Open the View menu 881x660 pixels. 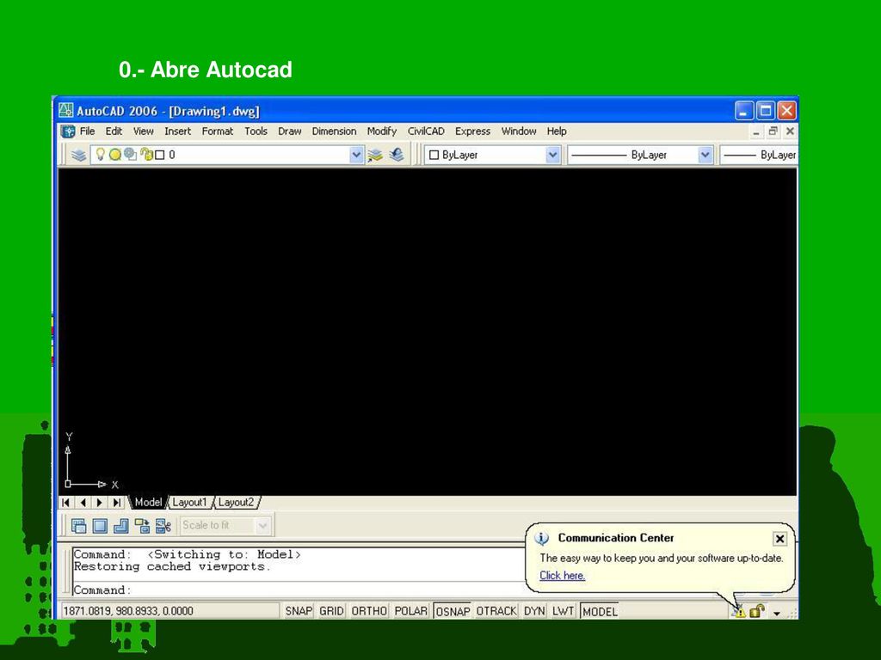point(144,131)
